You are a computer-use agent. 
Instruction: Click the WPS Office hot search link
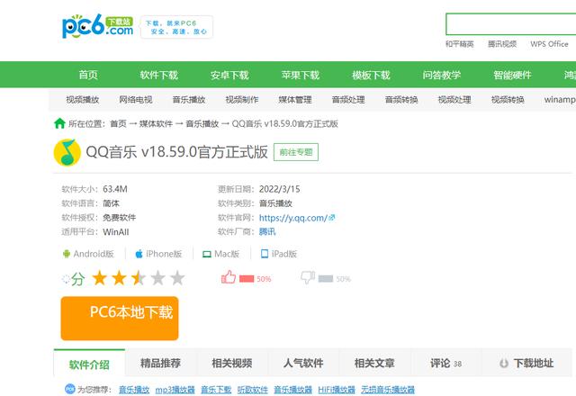click(x=549, y=44)
